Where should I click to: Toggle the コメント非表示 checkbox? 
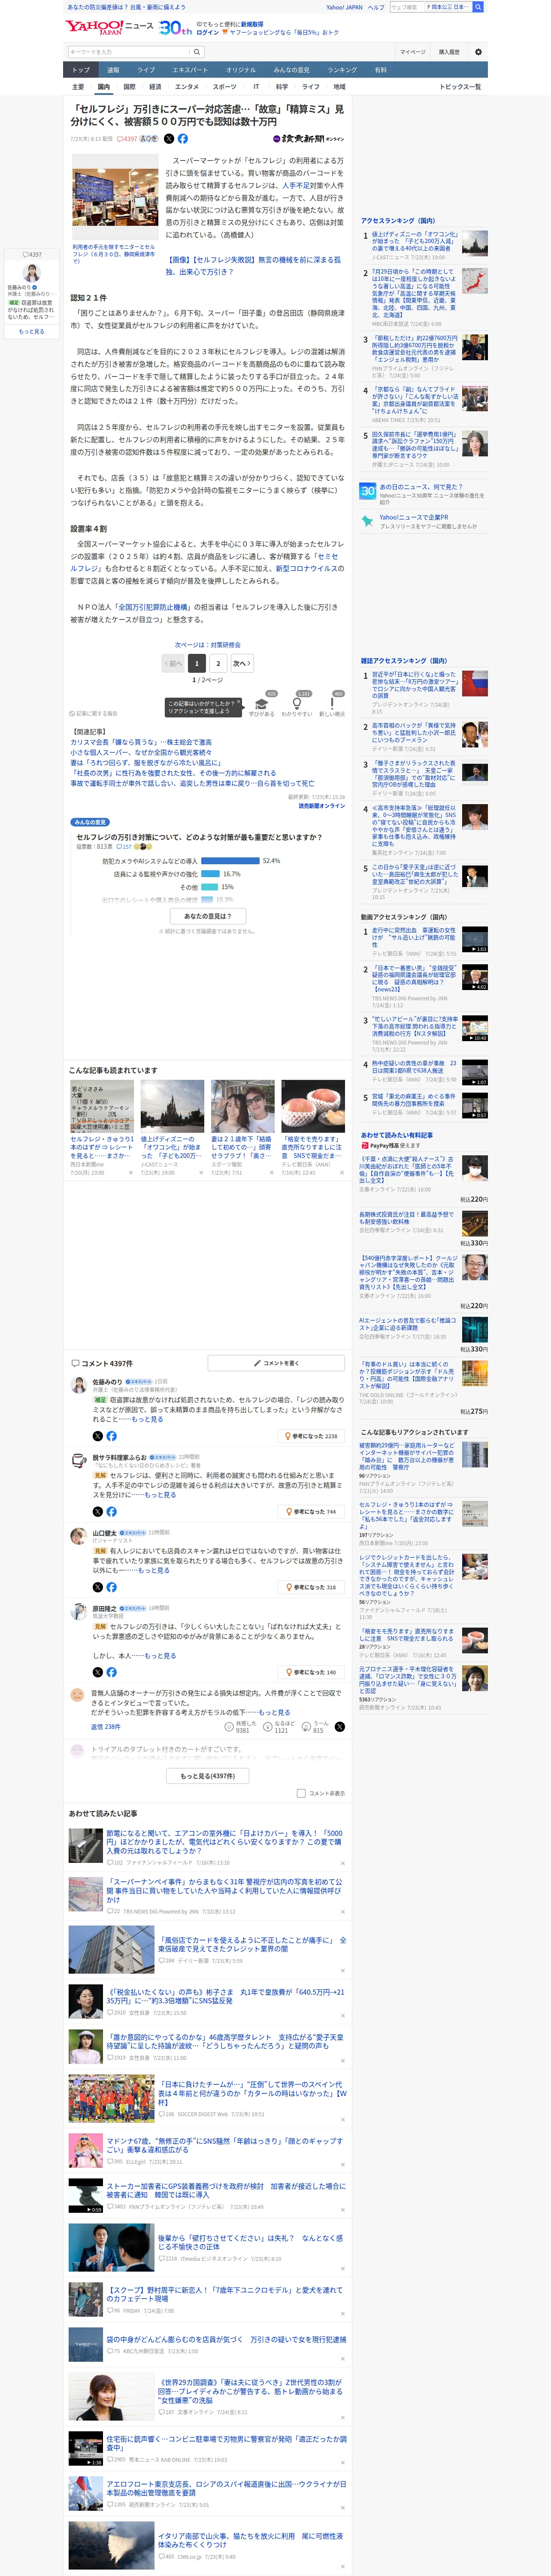[301, 1793]
